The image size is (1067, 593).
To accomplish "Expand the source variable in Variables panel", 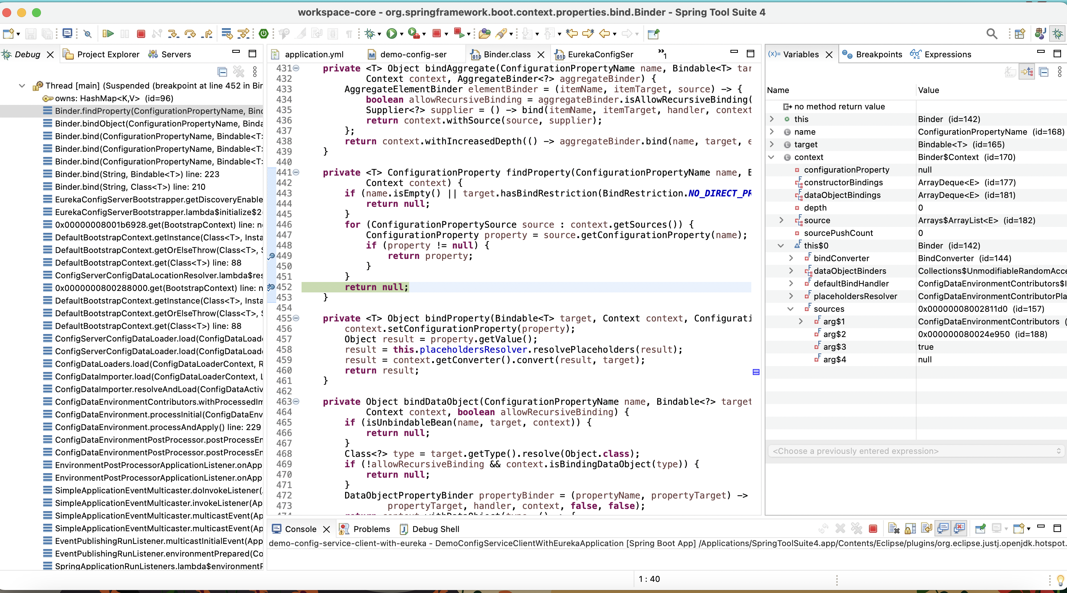I will coord(781,221).
